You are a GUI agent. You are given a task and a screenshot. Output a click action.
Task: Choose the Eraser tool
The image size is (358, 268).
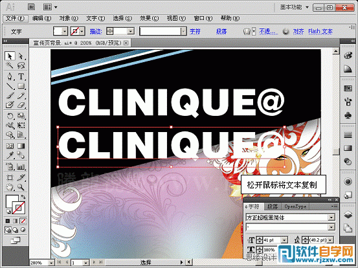point(21,105)
